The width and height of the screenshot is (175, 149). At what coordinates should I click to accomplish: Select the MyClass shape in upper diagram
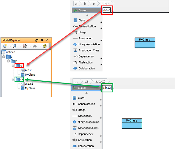tap(145, 43)
